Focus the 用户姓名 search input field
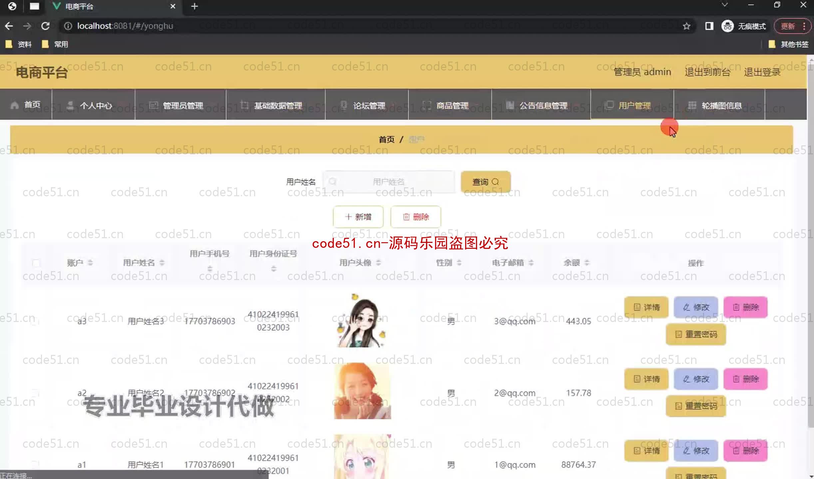The image size is (814, 479). pos(388,182)
